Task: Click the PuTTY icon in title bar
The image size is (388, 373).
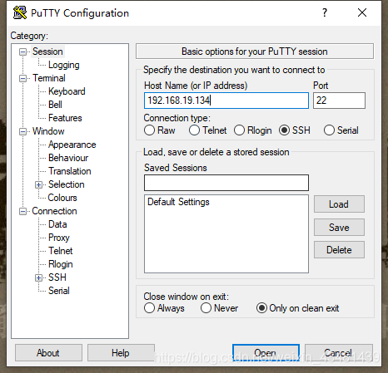Action: click(x=20, y=12)
